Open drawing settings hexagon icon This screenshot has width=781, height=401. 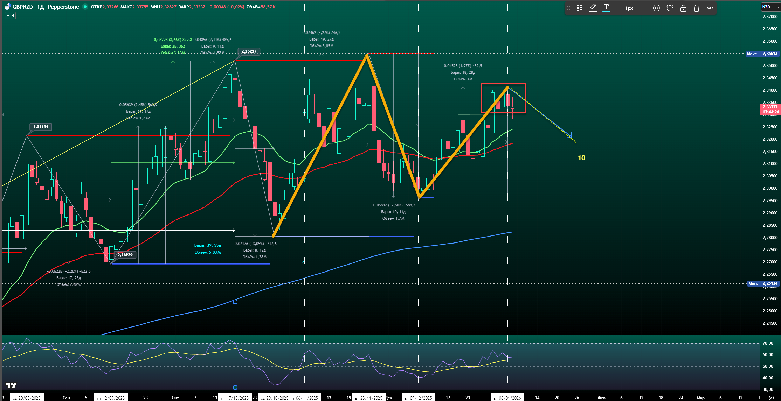point(657,8)
